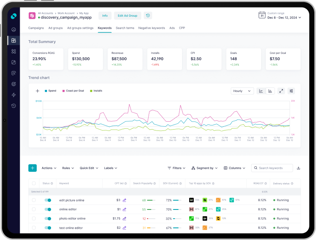Viewport: 316px width, 240px height.
Task: Open the Hourly interval dropdown
Action: point(242,91)
